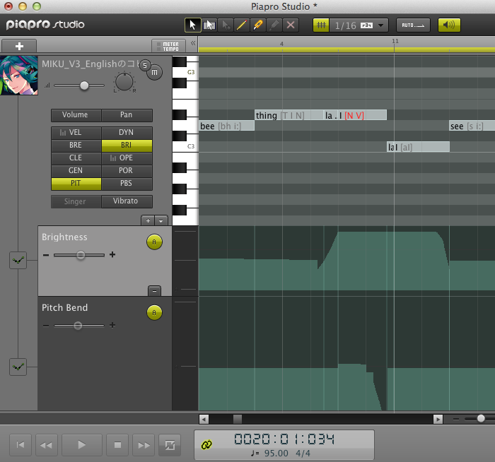Select the highlighter curve-draw tool
495x462 pixels.
258,25
